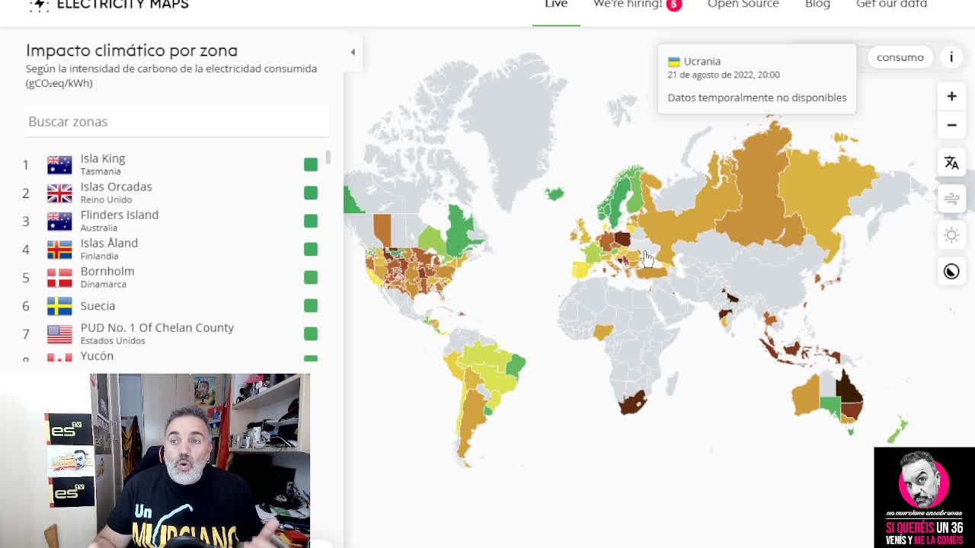Click the Islas Orcadas UK flag
The height and width of the screenshot is (548, 975).
pos(59,193)
